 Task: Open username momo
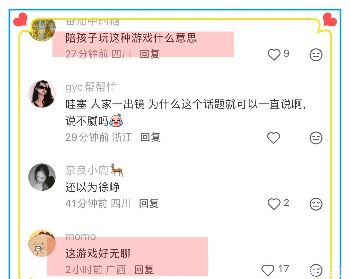click(81, 236)
